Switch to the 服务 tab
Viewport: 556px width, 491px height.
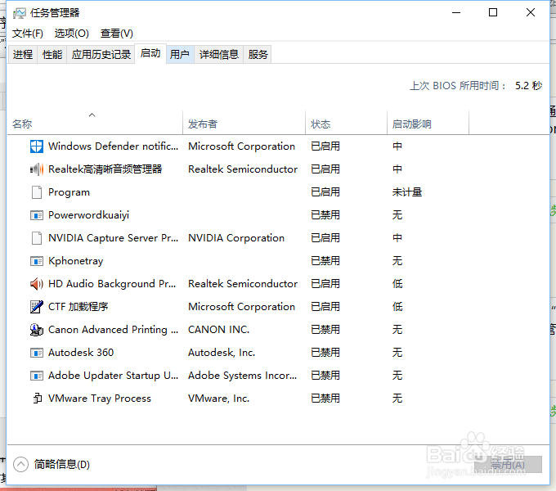click(258, 54)
